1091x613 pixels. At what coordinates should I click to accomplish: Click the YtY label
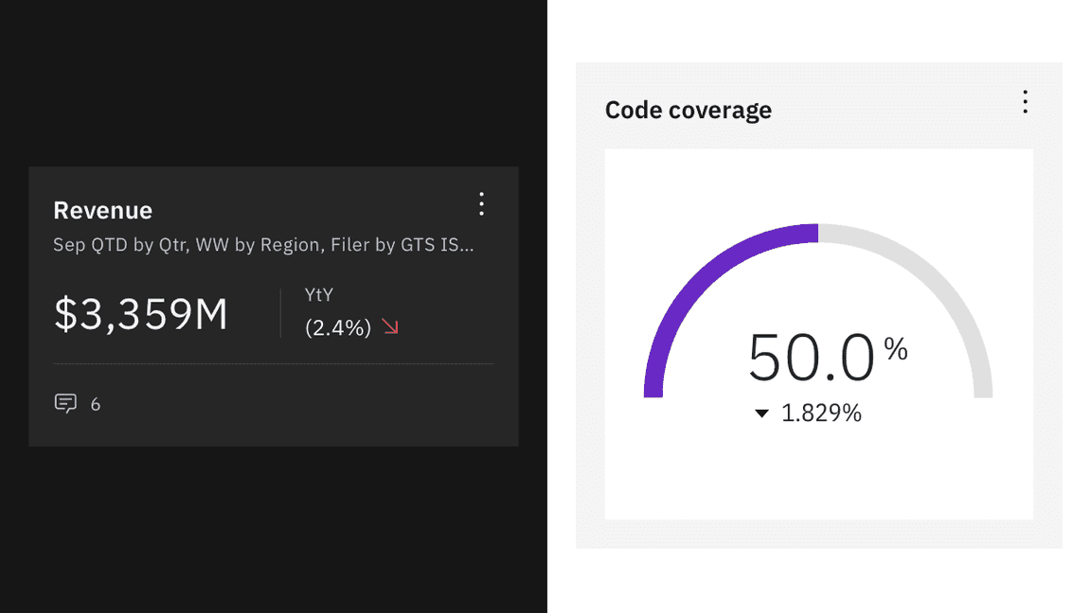[319, 295]
